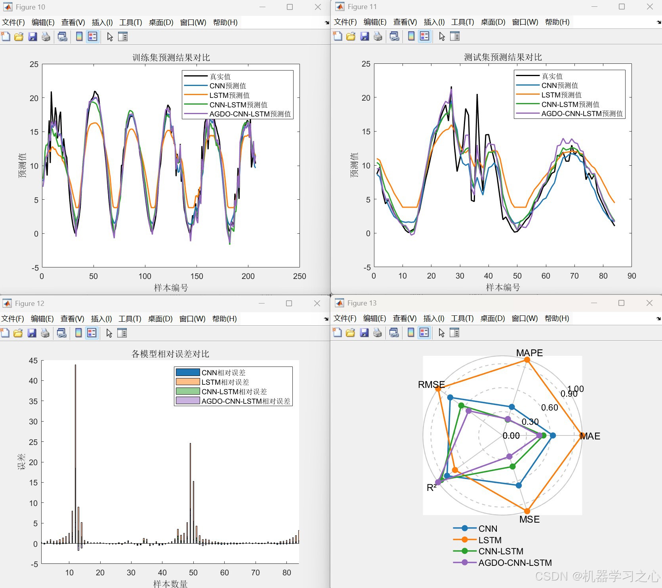
Task: Click the 样本编号 x-axis label in Figure 11
Action: (x=503, y=287)
